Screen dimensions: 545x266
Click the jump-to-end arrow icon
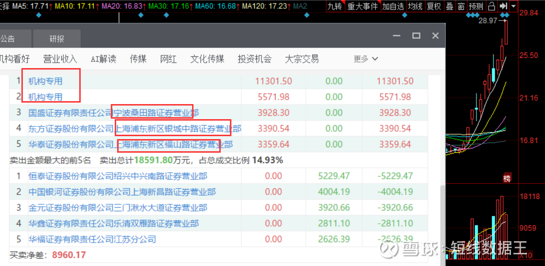(503, 6)
